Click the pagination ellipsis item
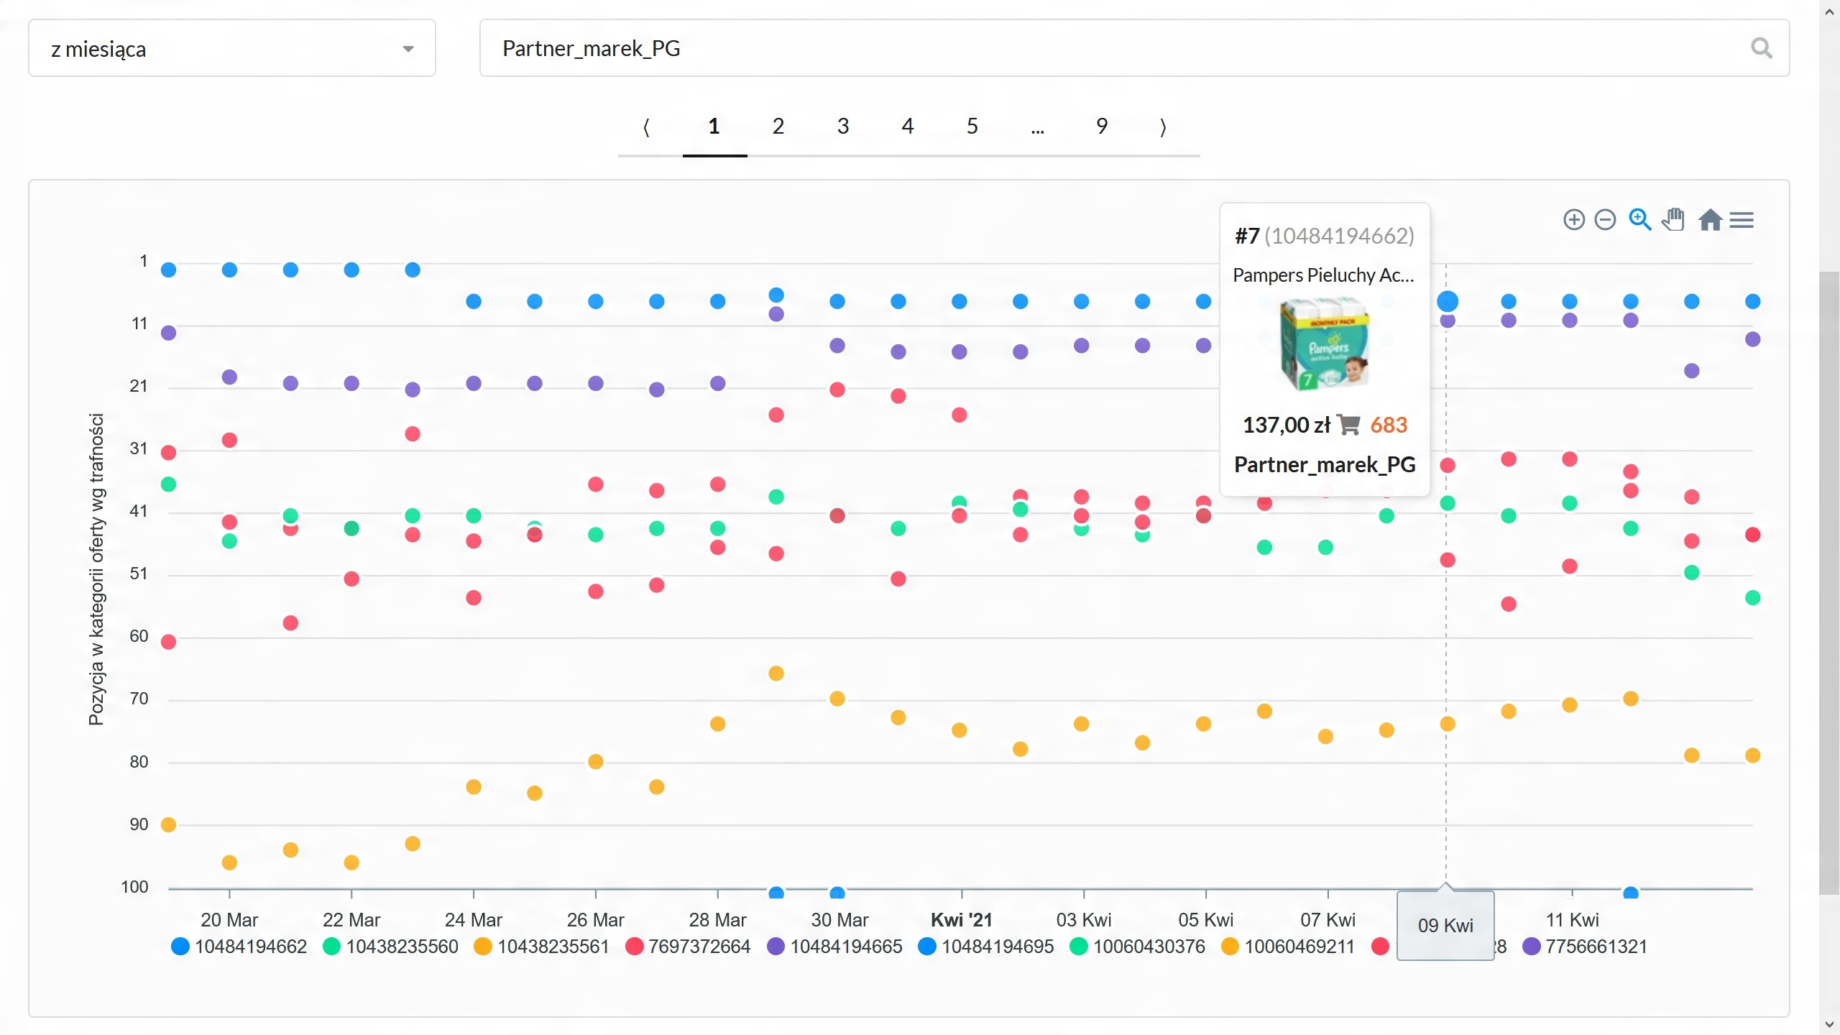The height and width of the screenshot is (1035, 1840). click(1037, 126)
